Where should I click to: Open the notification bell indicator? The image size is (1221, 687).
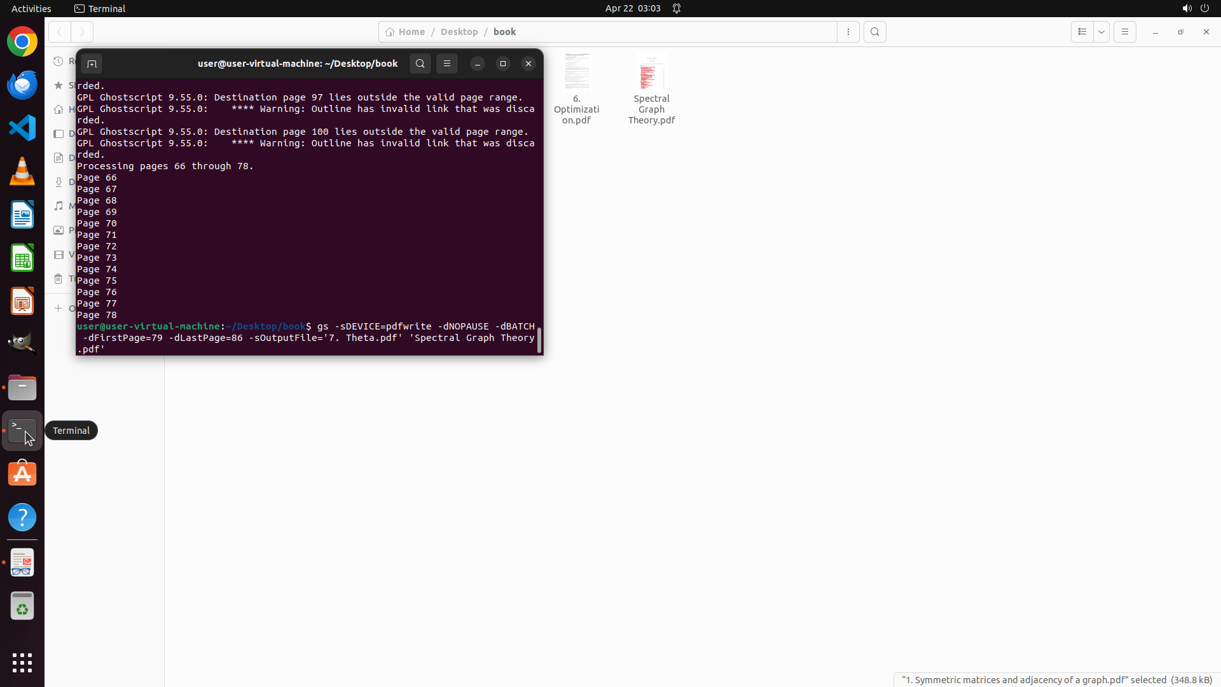coord(677,8)
